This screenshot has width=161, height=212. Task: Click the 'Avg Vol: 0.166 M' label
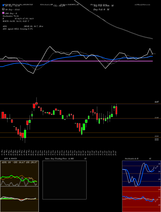pos(103,6)
